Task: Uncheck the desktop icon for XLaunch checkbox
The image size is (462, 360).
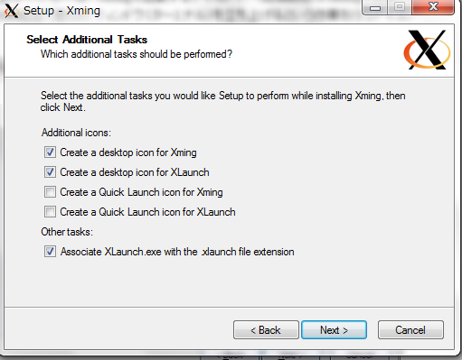Action: coord(50,172)
